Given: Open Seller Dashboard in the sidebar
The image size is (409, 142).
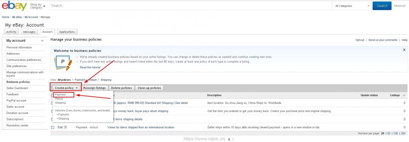Looking at the screenshot, I should tap(17, 88).
